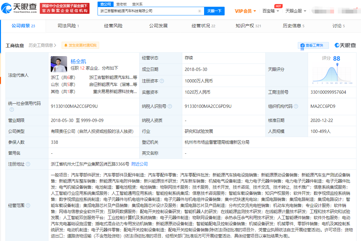Click 其他（共1家） region count
Image resolution: width=361 pixels, height=241 pixels.
tap(63, 91)
